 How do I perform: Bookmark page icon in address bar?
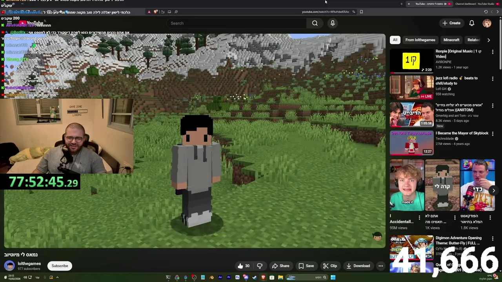tap(361, 12)
